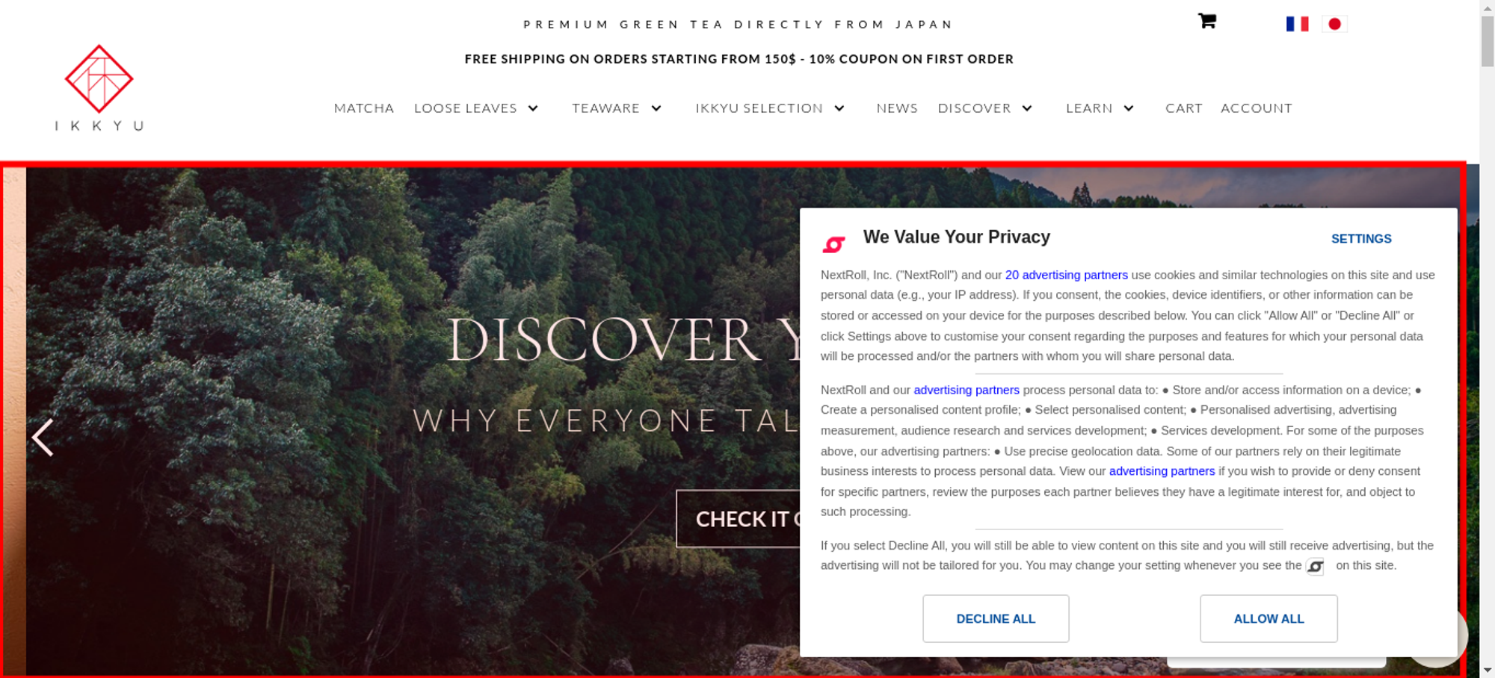Open the Account page

tap(1256, 108)
